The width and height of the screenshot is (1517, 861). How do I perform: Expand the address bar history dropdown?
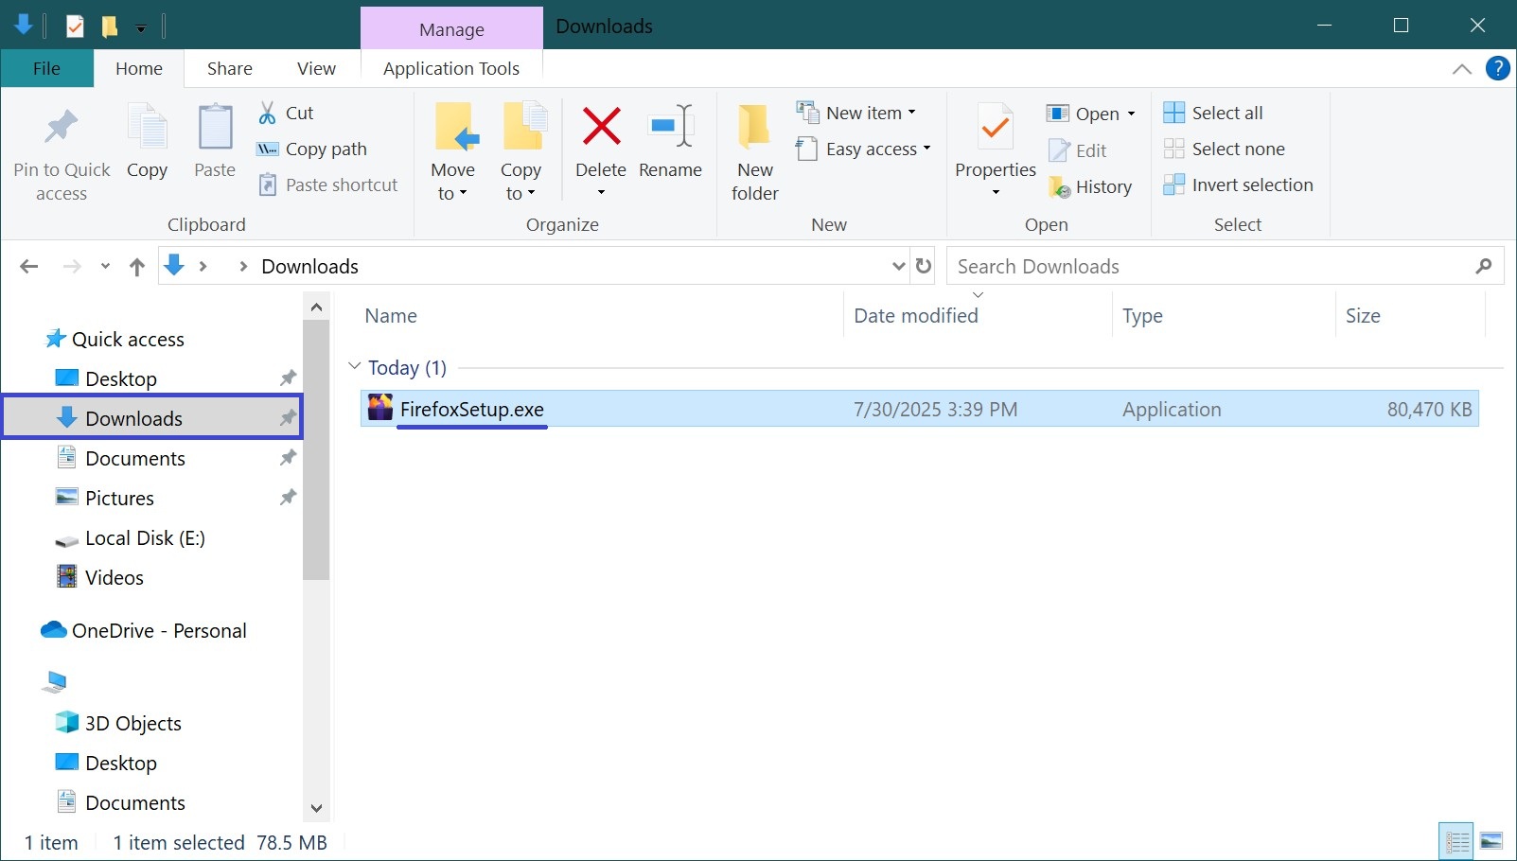coord(898,267)
